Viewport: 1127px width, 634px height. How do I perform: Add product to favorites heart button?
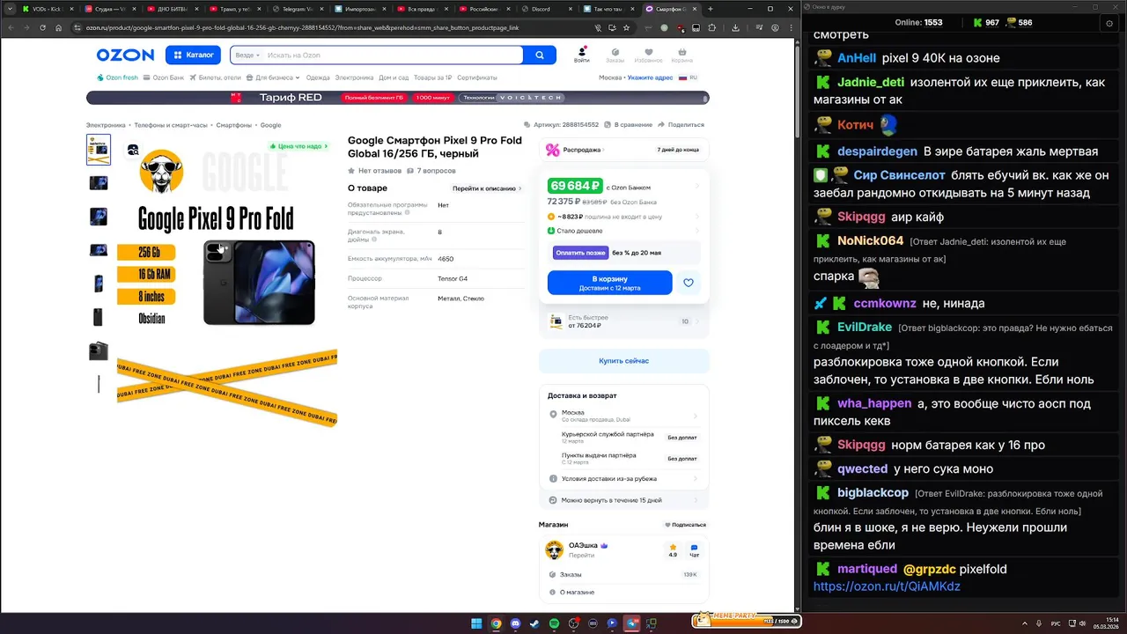click(689, 283)
